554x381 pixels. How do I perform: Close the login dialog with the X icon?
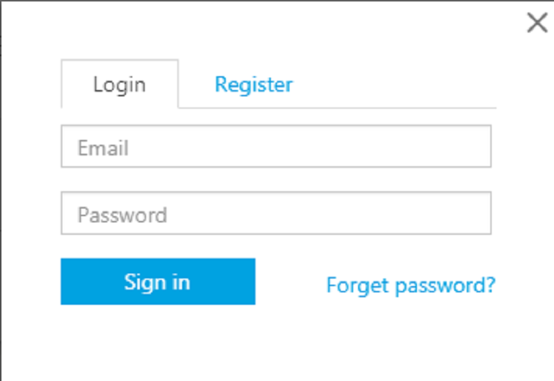537,23
